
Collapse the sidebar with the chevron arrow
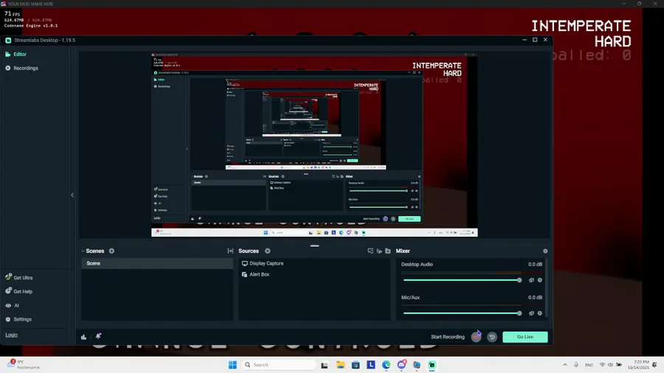click(x=72, y=195)
